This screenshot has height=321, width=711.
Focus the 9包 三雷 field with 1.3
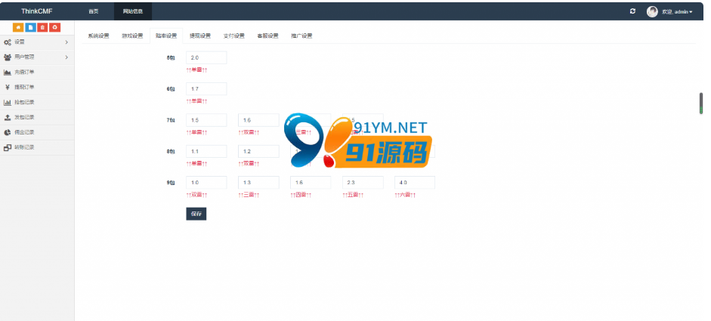(258, 182)
